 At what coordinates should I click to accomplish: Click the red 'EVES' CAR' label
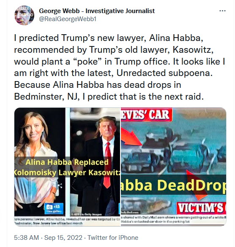point(146,114)
